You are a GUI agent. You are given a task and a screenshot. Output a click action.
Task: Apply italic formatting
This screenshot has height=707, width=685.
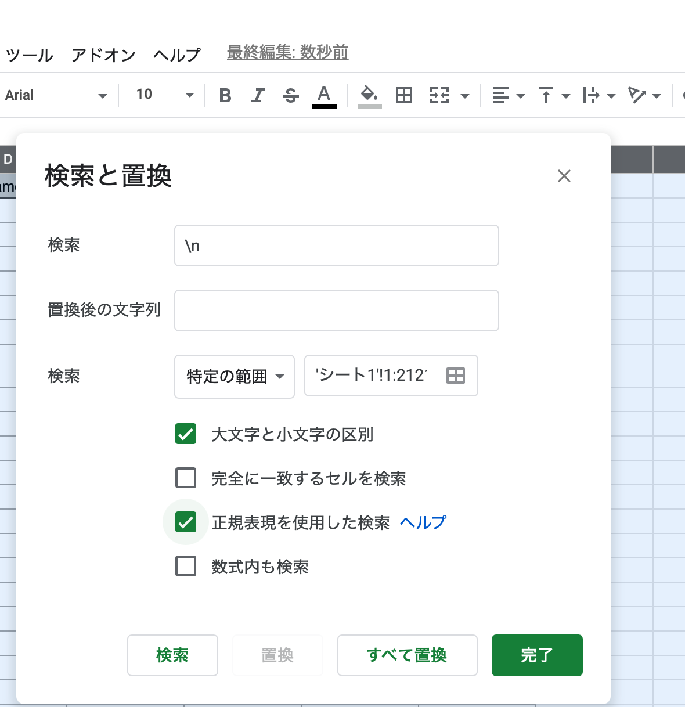tap(258, 95)
